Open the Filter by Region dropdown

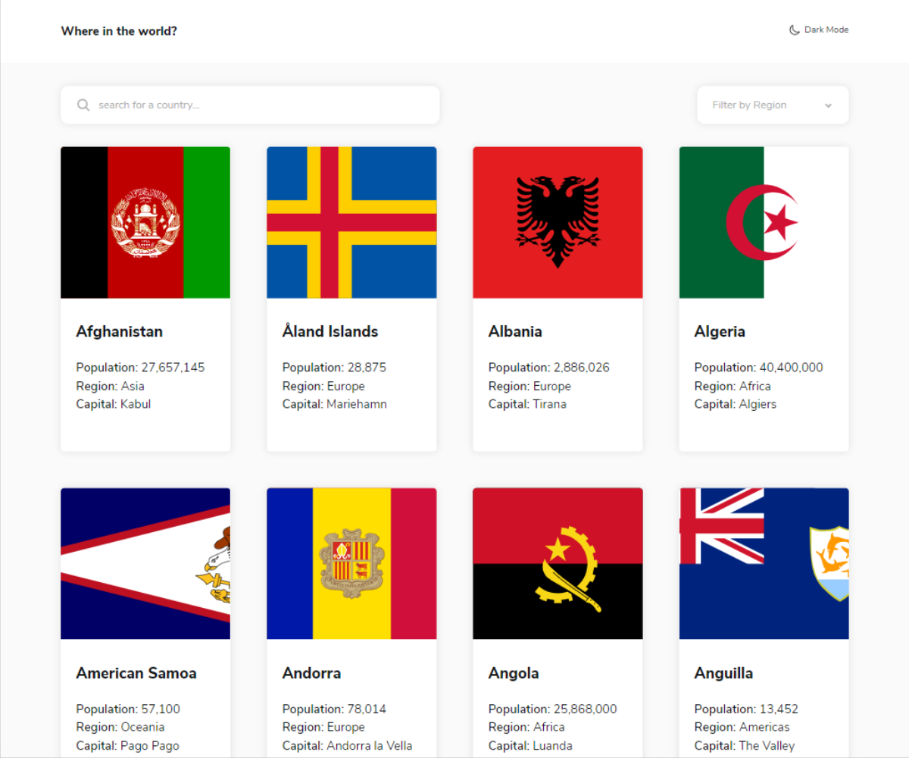coord(773,105)
